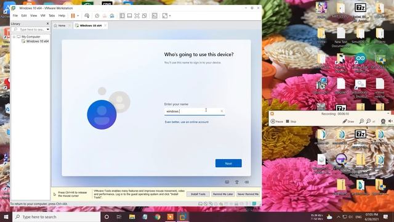
Task: Click the on-screen keyboard icon in setup
Action: (x=227, y=182)
